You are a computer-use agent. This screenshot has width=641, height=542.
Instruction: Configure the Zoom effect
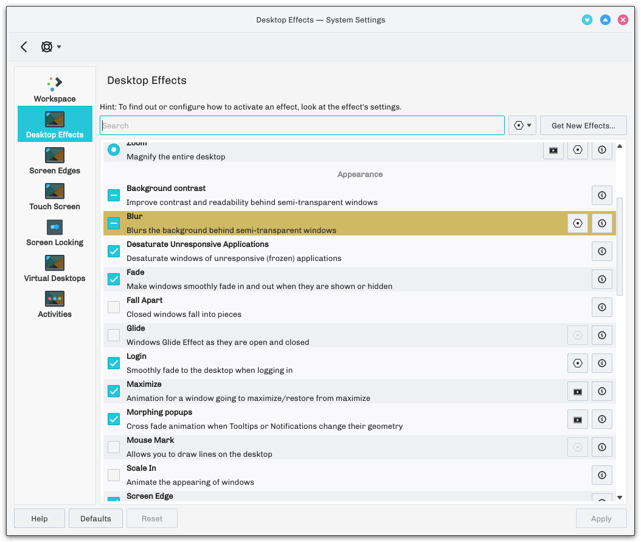click(577, 150)
